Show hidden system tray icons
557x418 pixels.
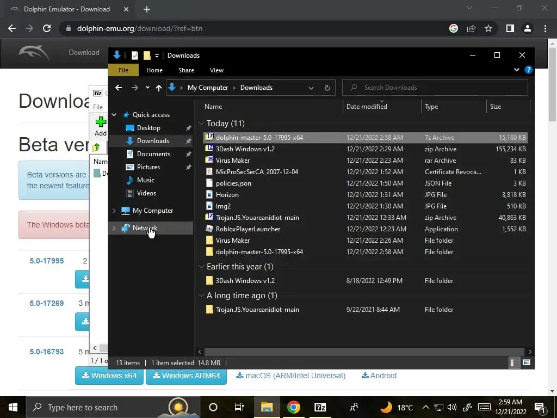pos(425,407)
